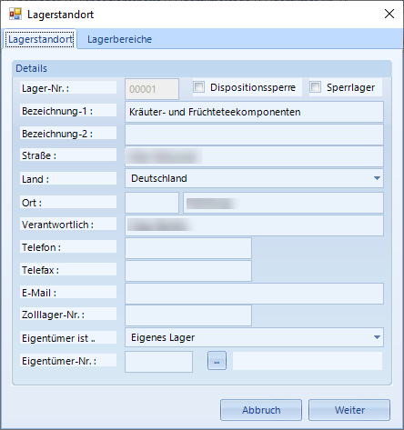Select the Lagerstandort tab
404x430 pixels.
pos(40,39)
